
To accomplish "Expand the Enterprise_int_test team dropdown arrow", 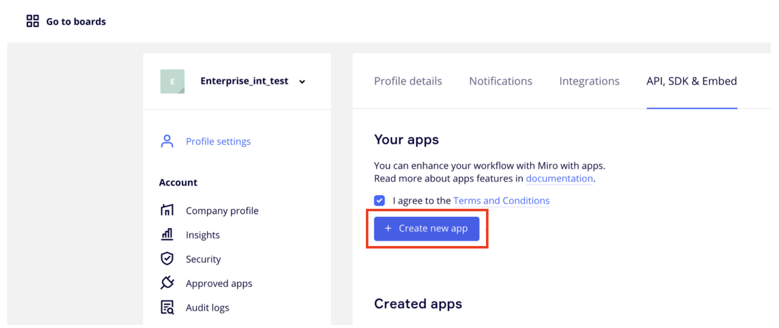I will click(x=302, y=82).
